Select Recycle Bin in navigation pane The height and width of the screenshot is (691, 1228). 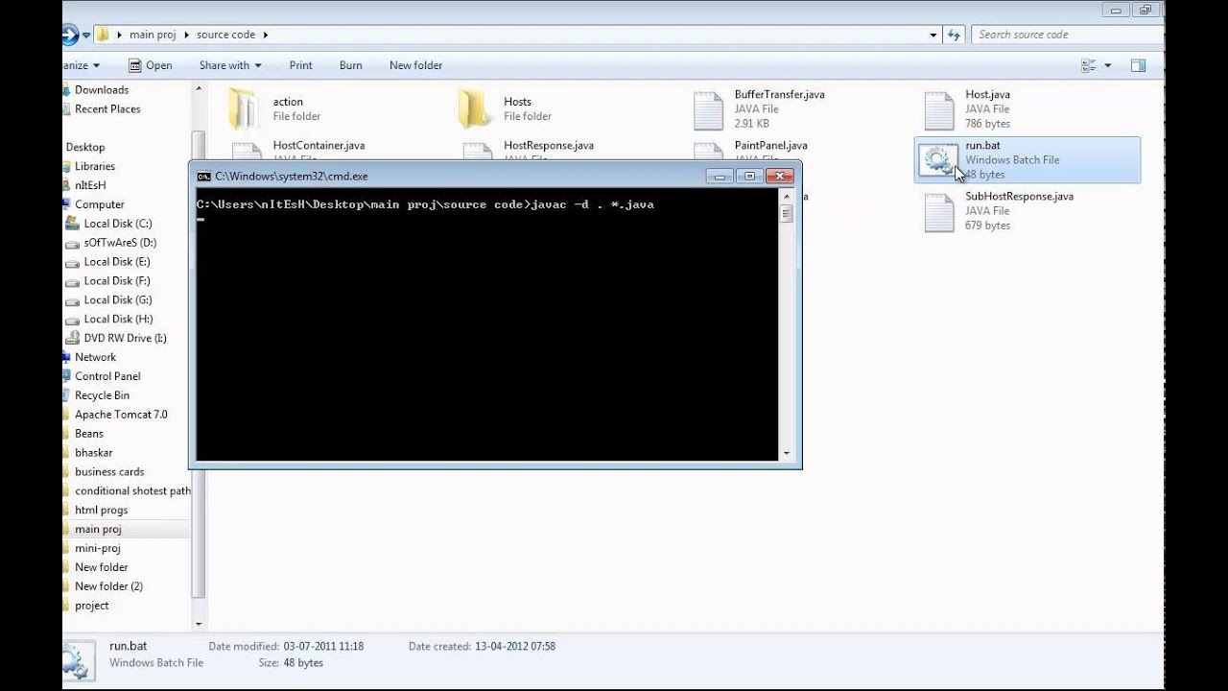coord(102,395)
